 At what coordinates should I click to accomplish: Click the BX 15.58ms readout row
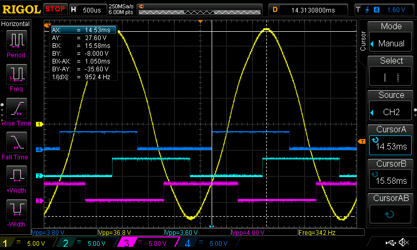pos(84,46)
